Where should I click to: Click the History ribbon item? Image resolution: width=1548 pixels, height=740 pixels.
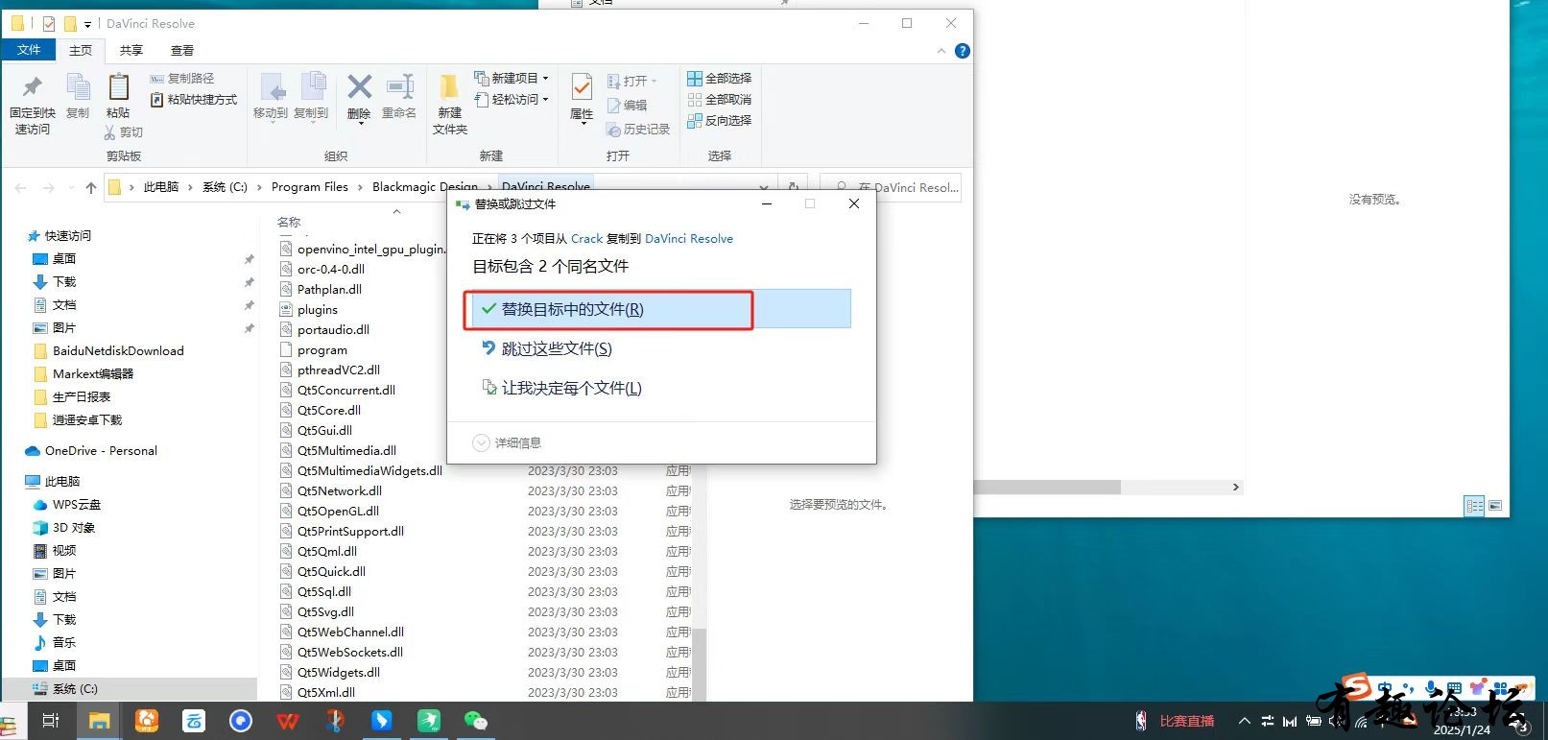pos(638,129)
